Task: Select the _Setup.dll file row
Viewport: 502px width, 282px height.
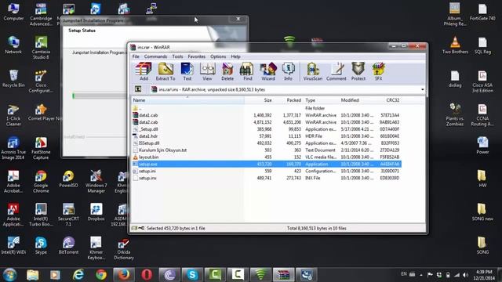Action: coord(267,129)
